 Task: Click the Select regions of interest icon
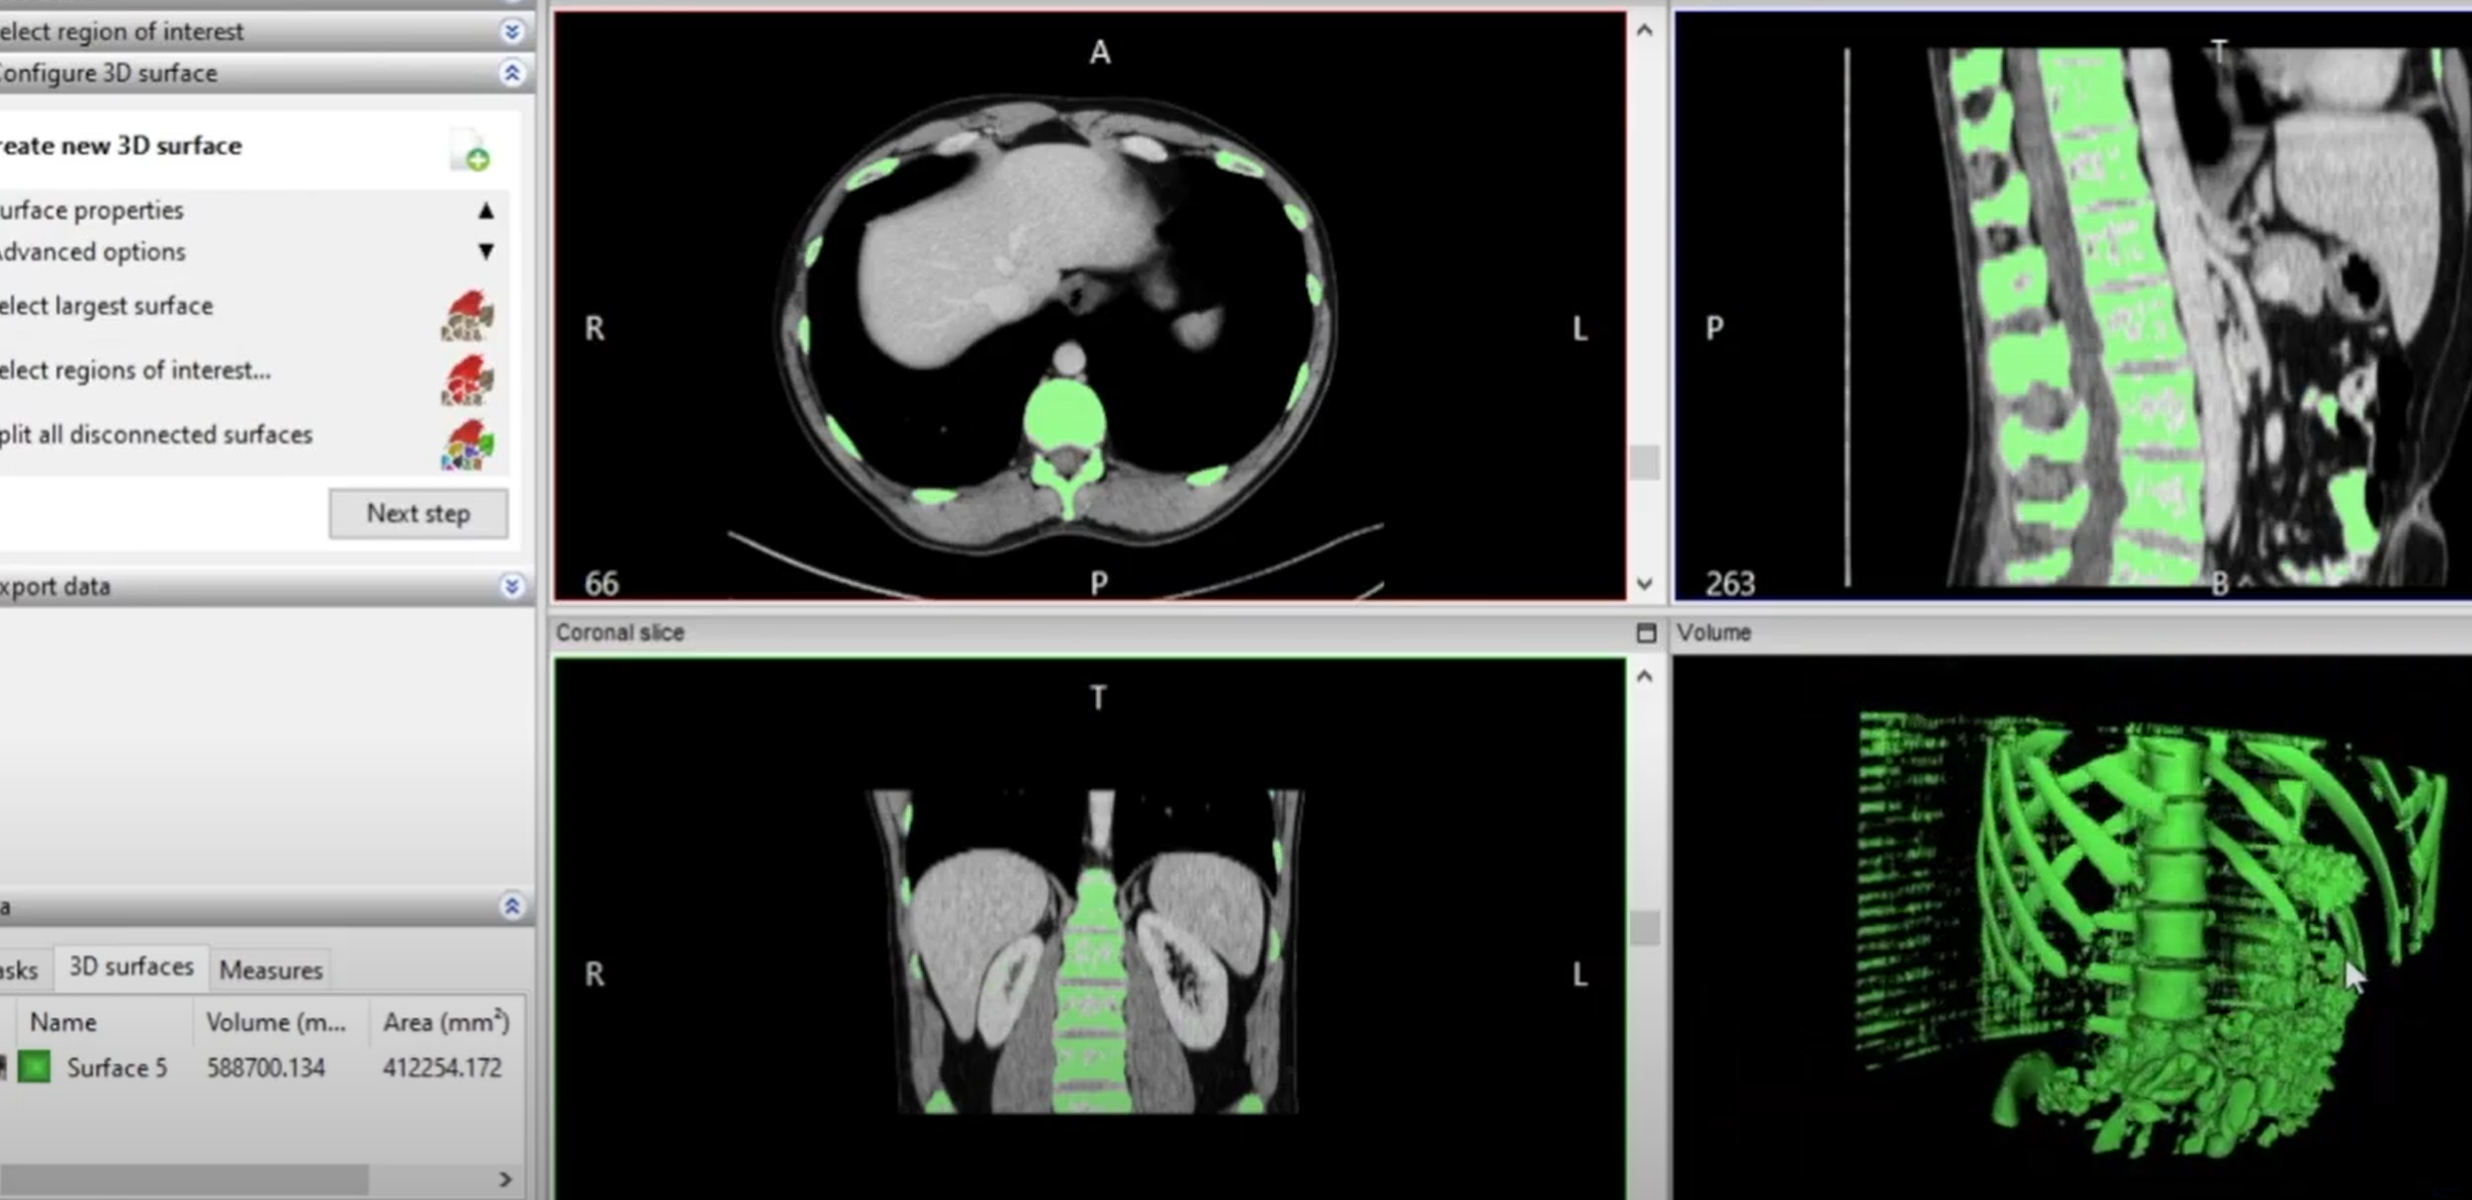(467, 380)
